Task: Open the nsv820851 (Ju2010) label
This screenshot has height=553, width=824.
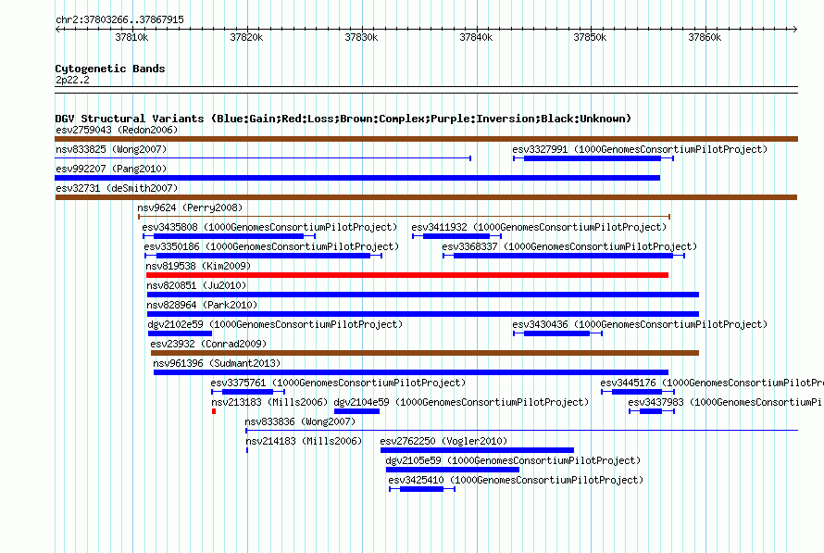Action: click(196, 285)
